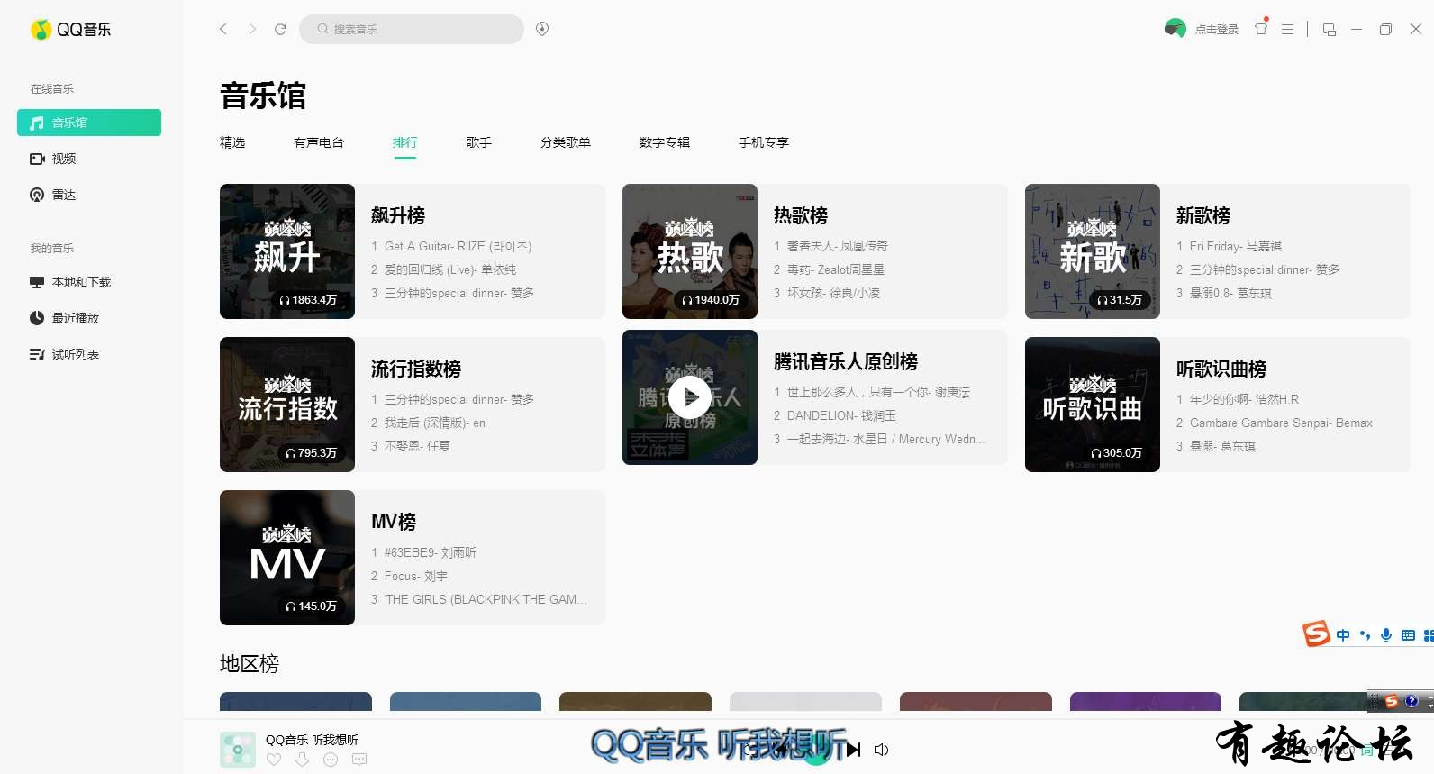
Task: Open 听歌识曲榜 chart title
Action: pos(1221,369)
